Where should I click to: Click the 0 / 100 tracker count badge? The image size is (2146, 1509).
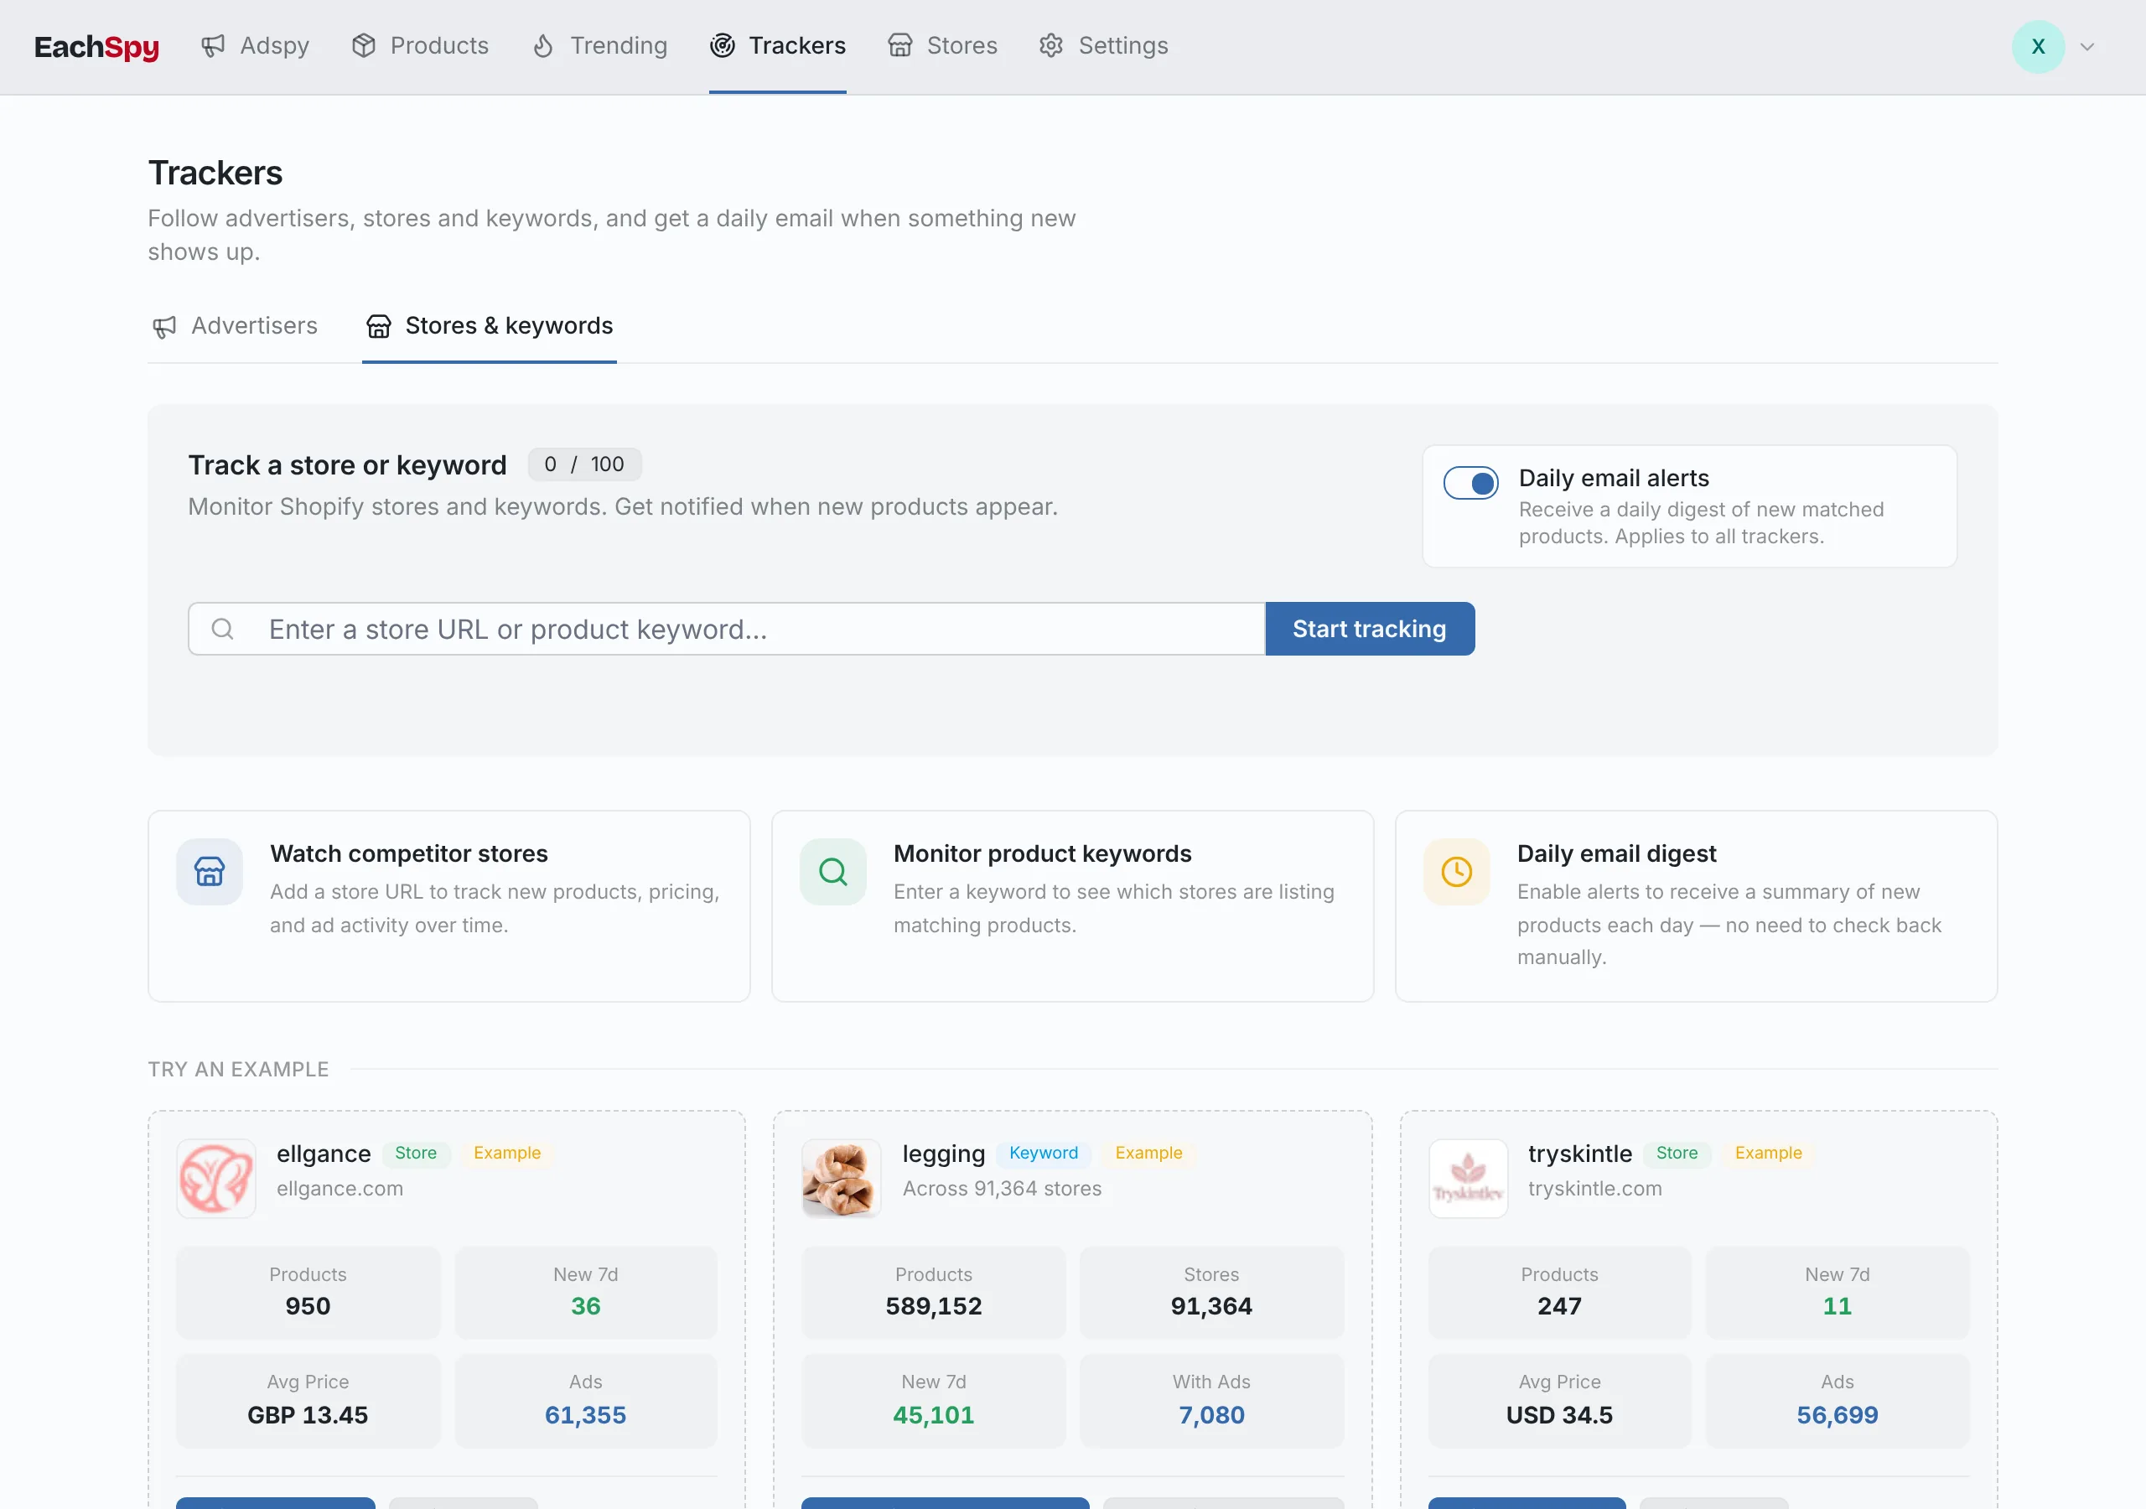click(584, 464)
